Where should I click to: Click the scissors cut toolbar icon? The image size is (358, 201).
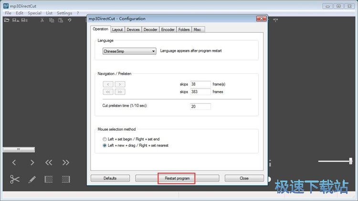pyautogui.click(x=42, y=20)
